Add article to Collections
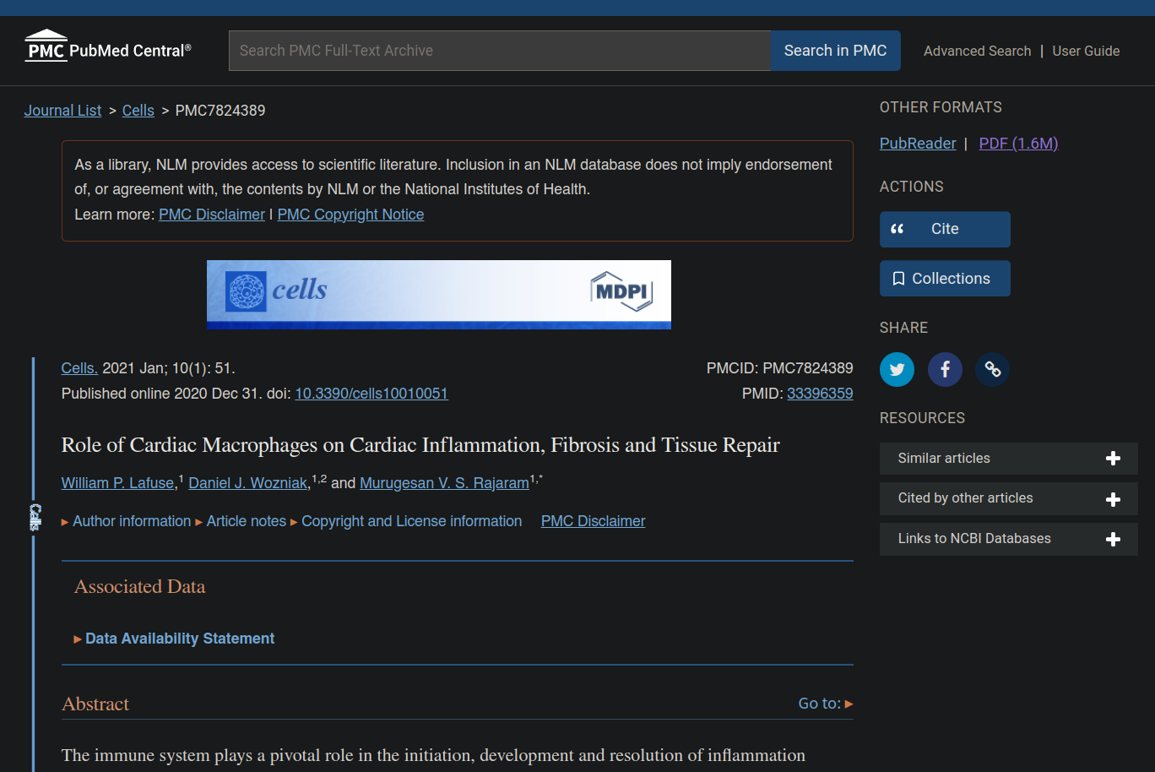 point(945,279)
